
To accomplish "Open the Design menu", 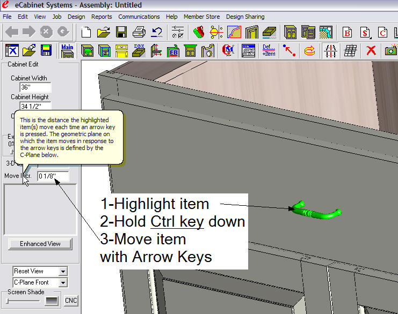I will click(76, 17).
